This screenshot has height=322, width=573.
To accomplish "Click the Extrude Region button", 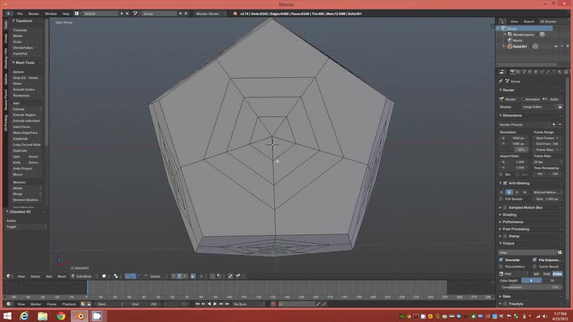I will 26,115.
